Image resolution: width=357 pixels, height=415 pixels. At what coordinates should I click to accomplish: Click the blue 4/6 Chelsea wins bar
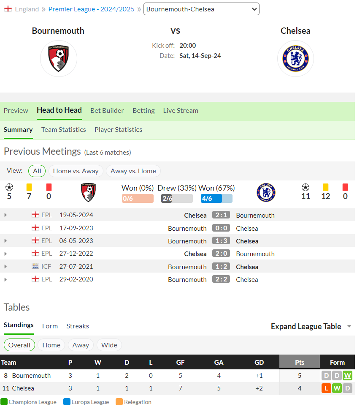pos(216,199)
